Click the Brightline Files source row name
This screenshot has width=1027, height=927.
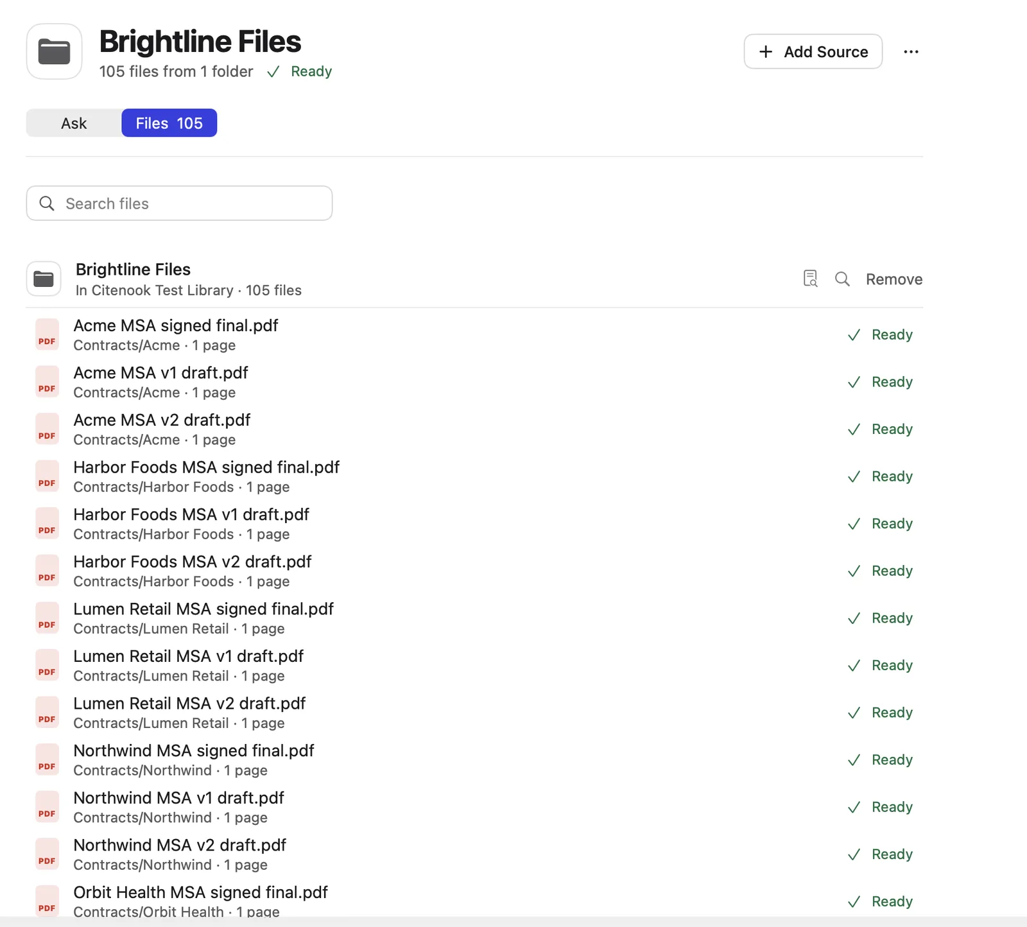click(x=133, y=269)
